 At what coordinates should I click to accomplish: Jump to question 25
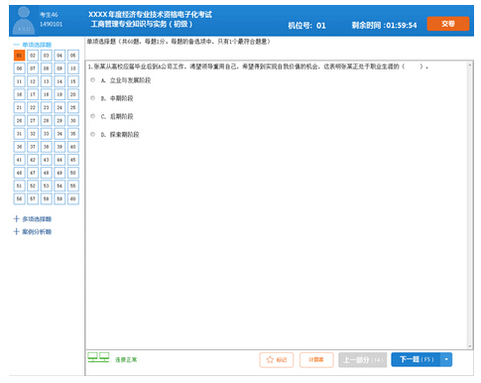click(73, 107)
